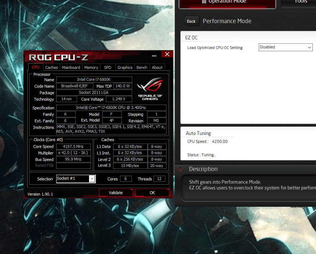The width and height of the screenshot is (316, 254).
Task: Click the Broadwell-E/EP code name value
Action: point(75,86)
